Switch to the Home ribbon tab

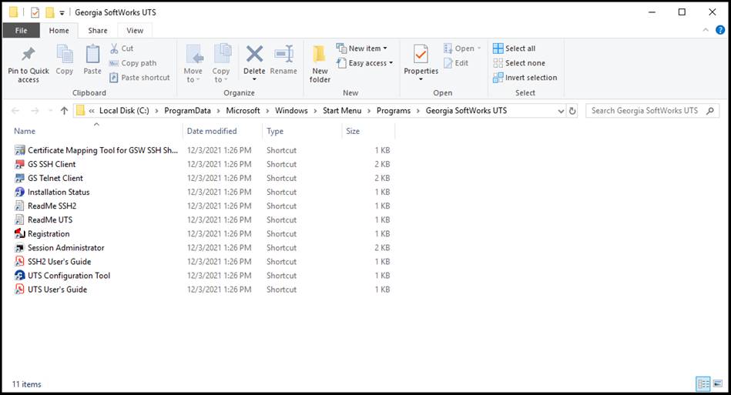pos(59,30)
